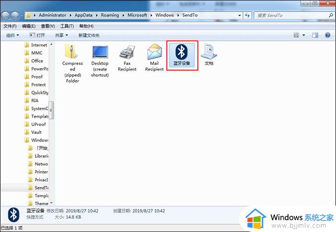Expand the arrow after Windows in path
336x232 pixels.
[178, 15]
